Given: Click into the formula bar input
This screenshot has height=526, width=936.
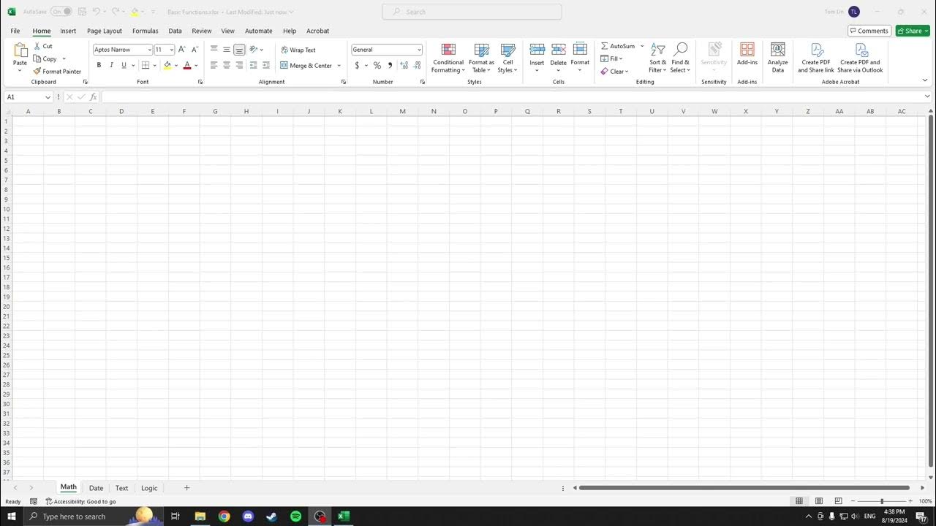Looking at the screenshot, I should (x=510, y=97).
